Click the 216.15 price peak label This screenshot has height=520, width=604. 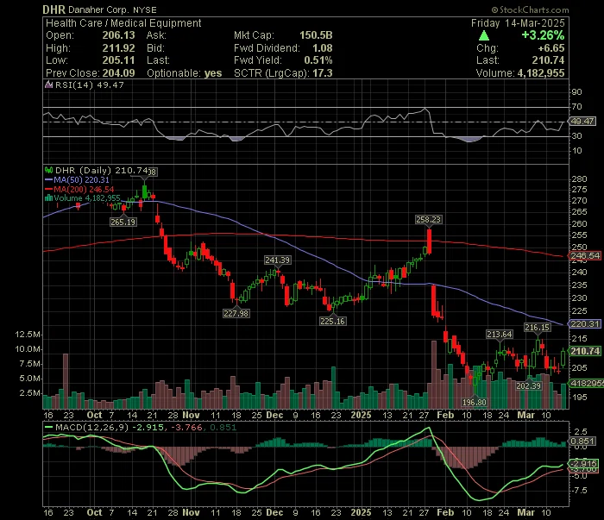click(538, 327)
